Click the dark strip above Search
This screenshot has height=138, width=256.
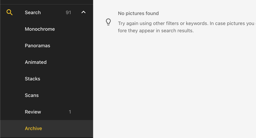click(47, 2)
